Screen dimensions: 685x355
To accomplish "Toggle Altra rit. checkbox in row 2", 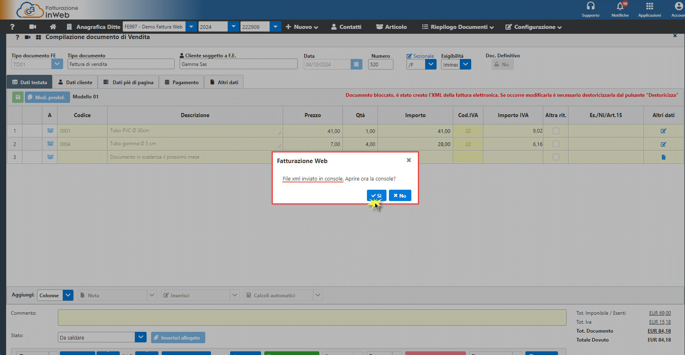I will [x=555, y=144].
